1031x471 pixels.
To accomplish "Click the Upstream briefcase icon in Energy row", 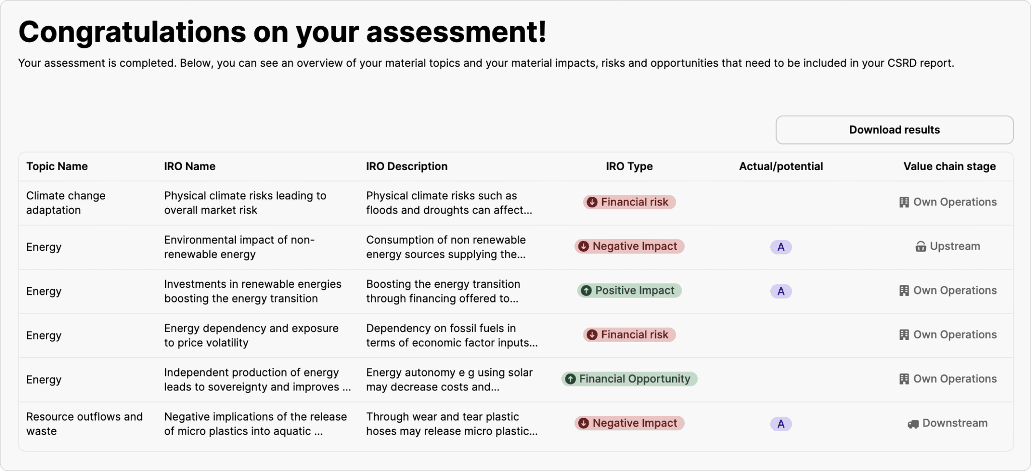I will point(921,246).
